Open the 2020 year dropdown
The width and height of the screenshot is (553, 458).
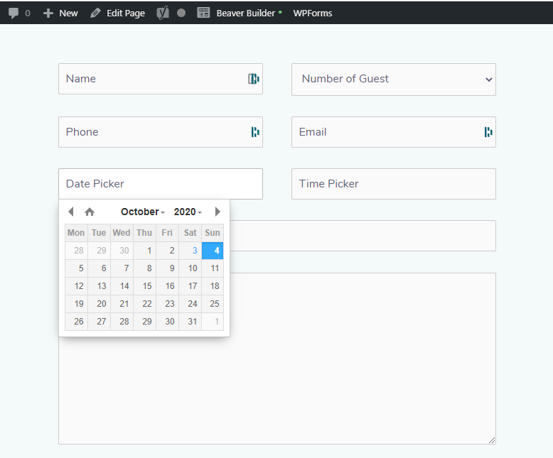(188, 212)
